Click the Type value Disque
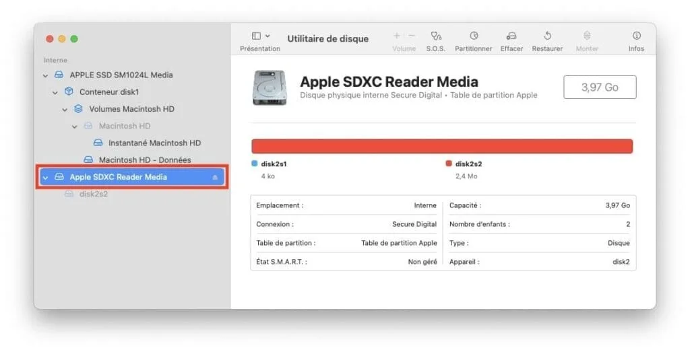 619,243
